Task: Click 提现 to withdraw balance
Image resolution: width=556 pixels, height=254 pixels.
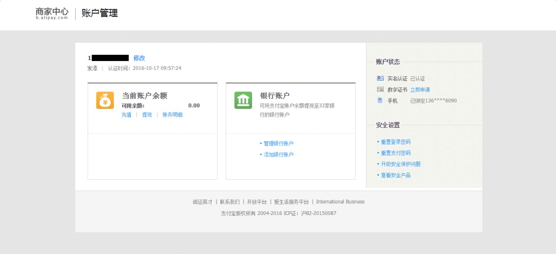Action: (147, 115)
